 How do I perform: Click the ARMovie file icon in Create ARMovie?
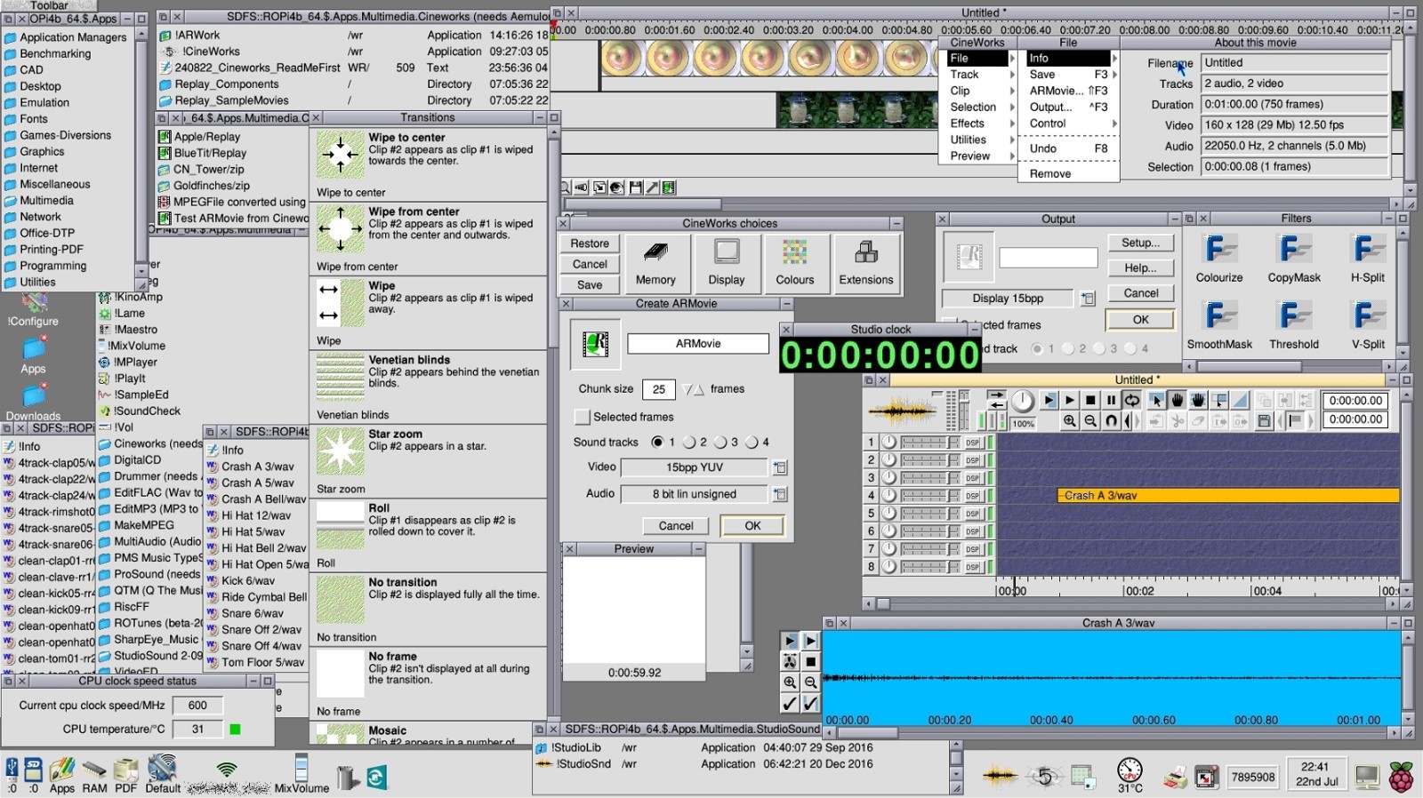pyautogui.click(x=595, y=344)
